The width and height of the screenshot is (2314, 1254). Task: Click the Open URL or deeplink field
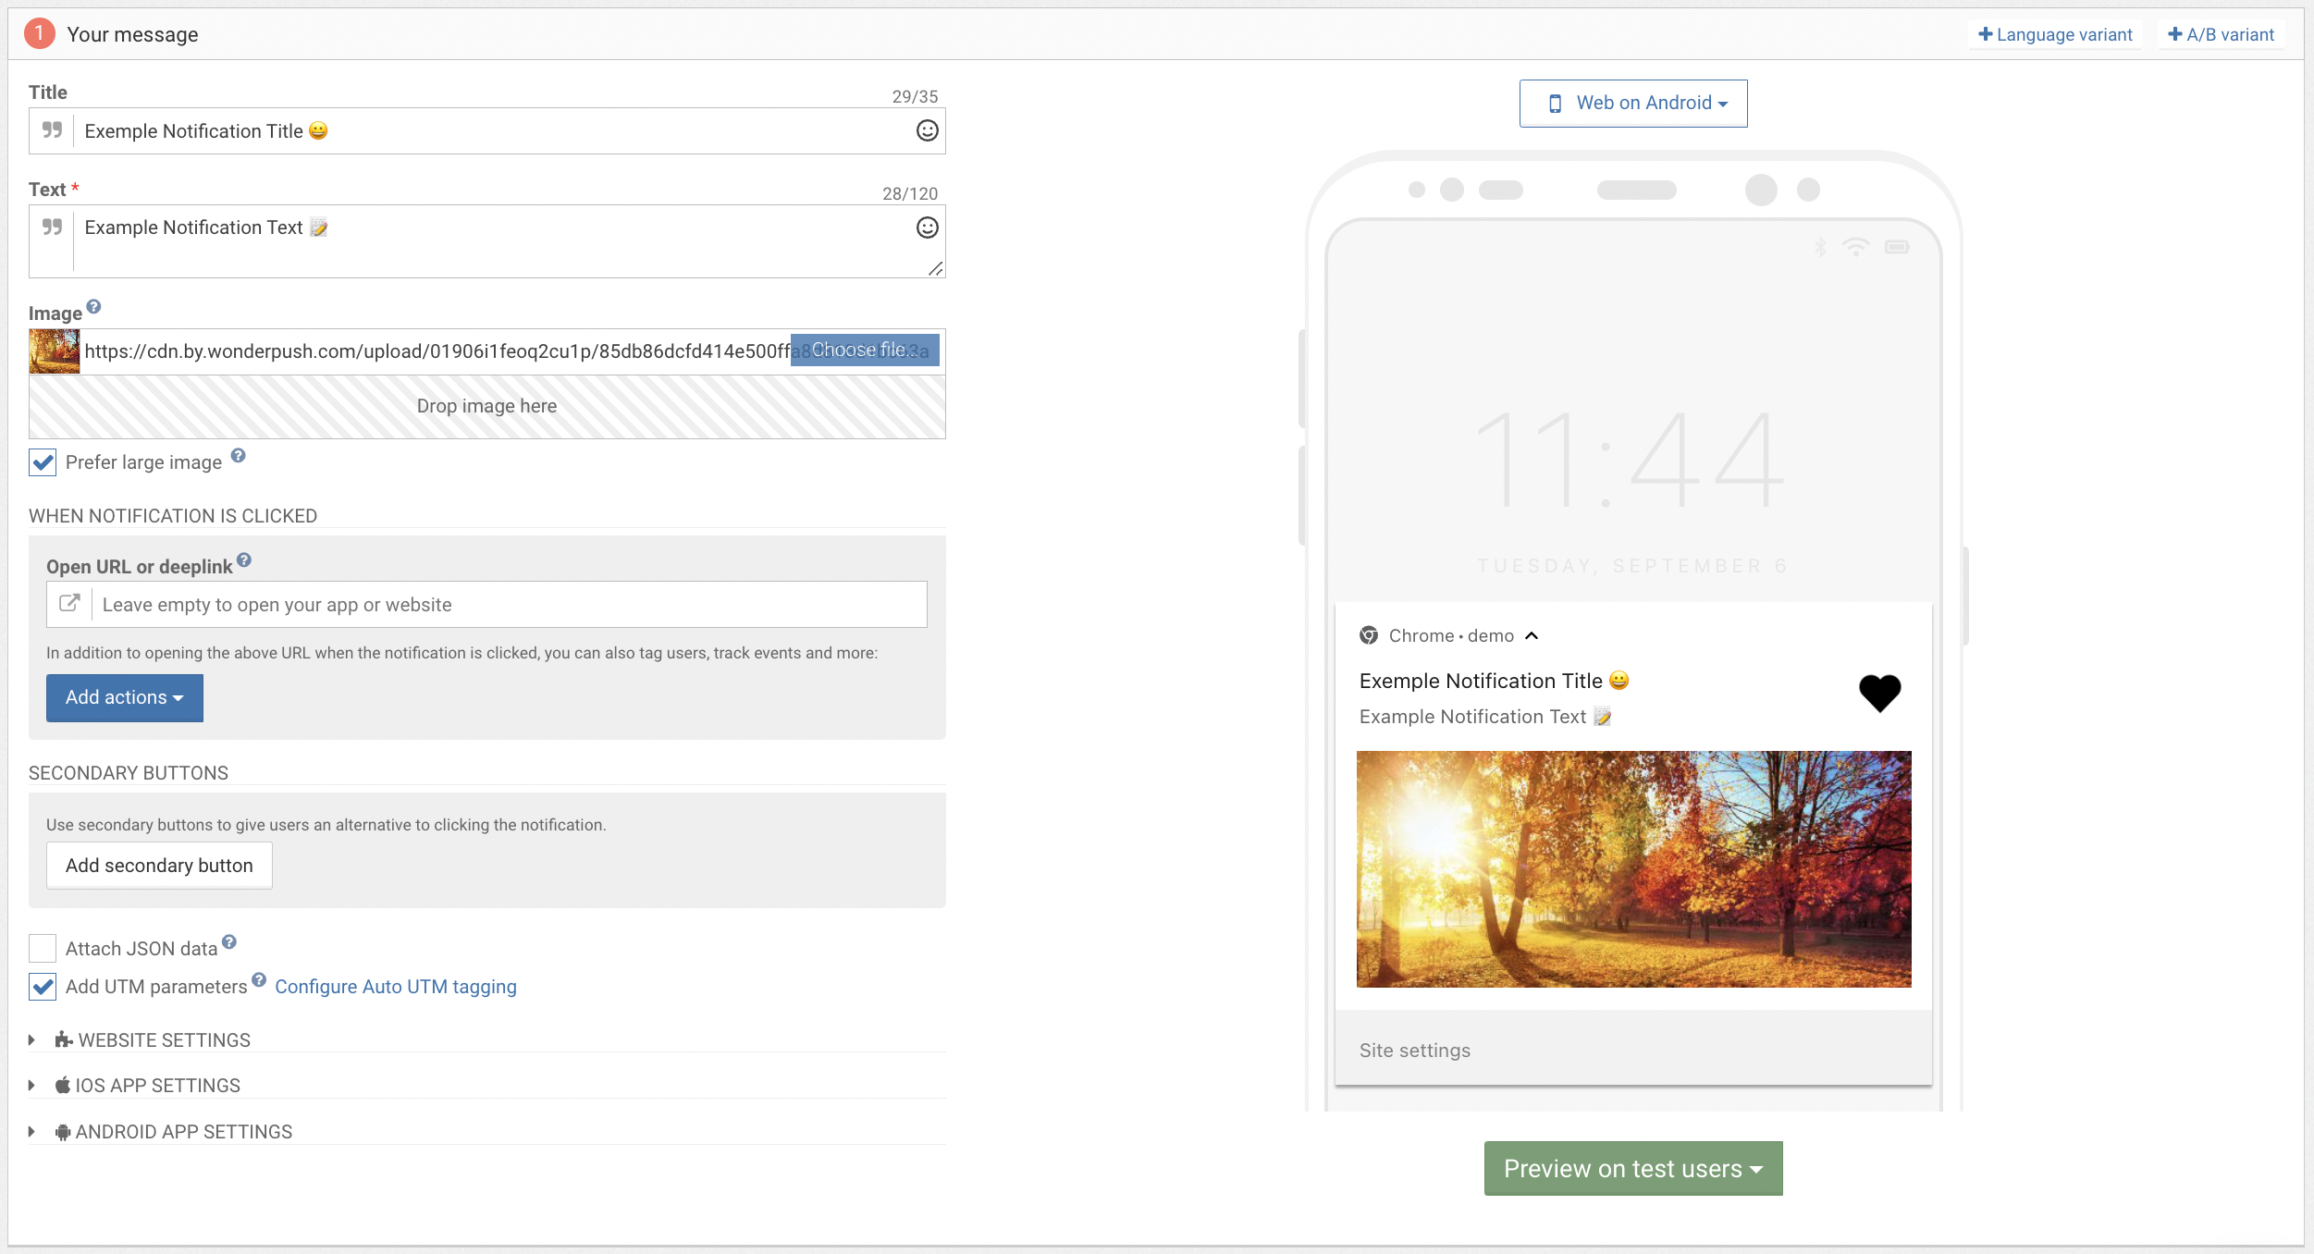point(509,605)
